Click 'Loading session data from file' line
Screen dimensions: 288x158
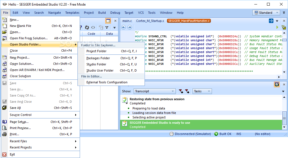pyautogui.click(x=154, y=113)
